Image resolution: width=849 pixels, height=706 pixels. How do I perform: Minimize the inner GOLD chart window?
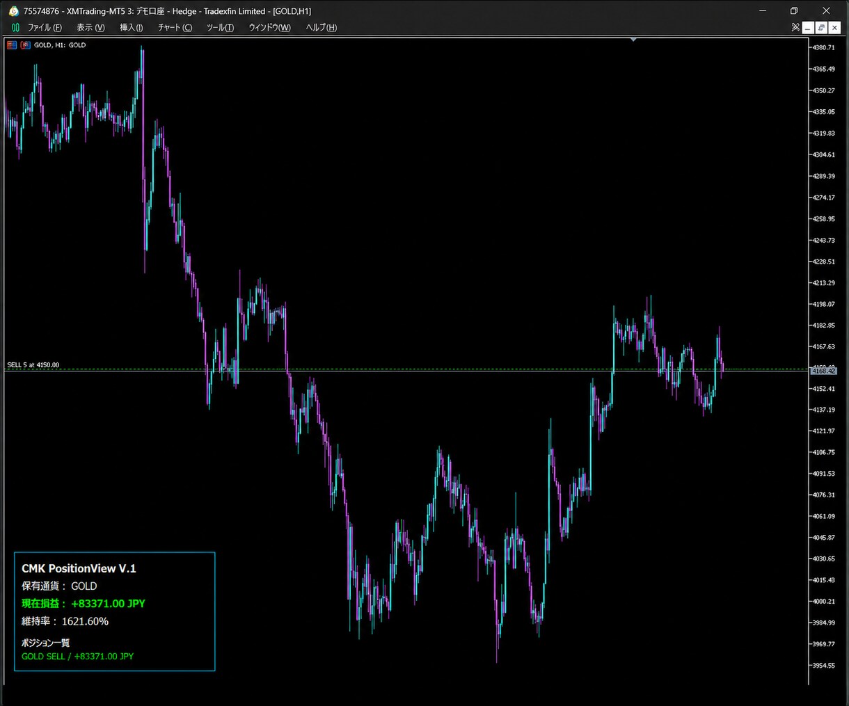[x=808, y=28]
